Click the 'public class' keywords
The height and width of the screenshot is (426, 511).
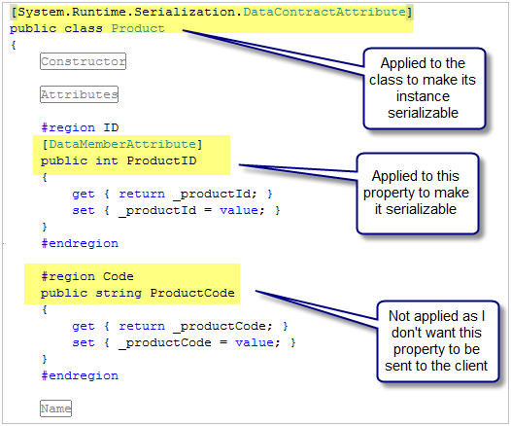click(56, 28)
